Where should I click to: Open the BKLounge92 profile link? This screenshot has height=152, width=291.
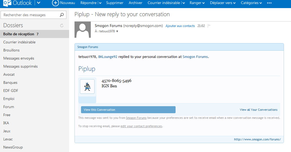(x=108, y=57)
